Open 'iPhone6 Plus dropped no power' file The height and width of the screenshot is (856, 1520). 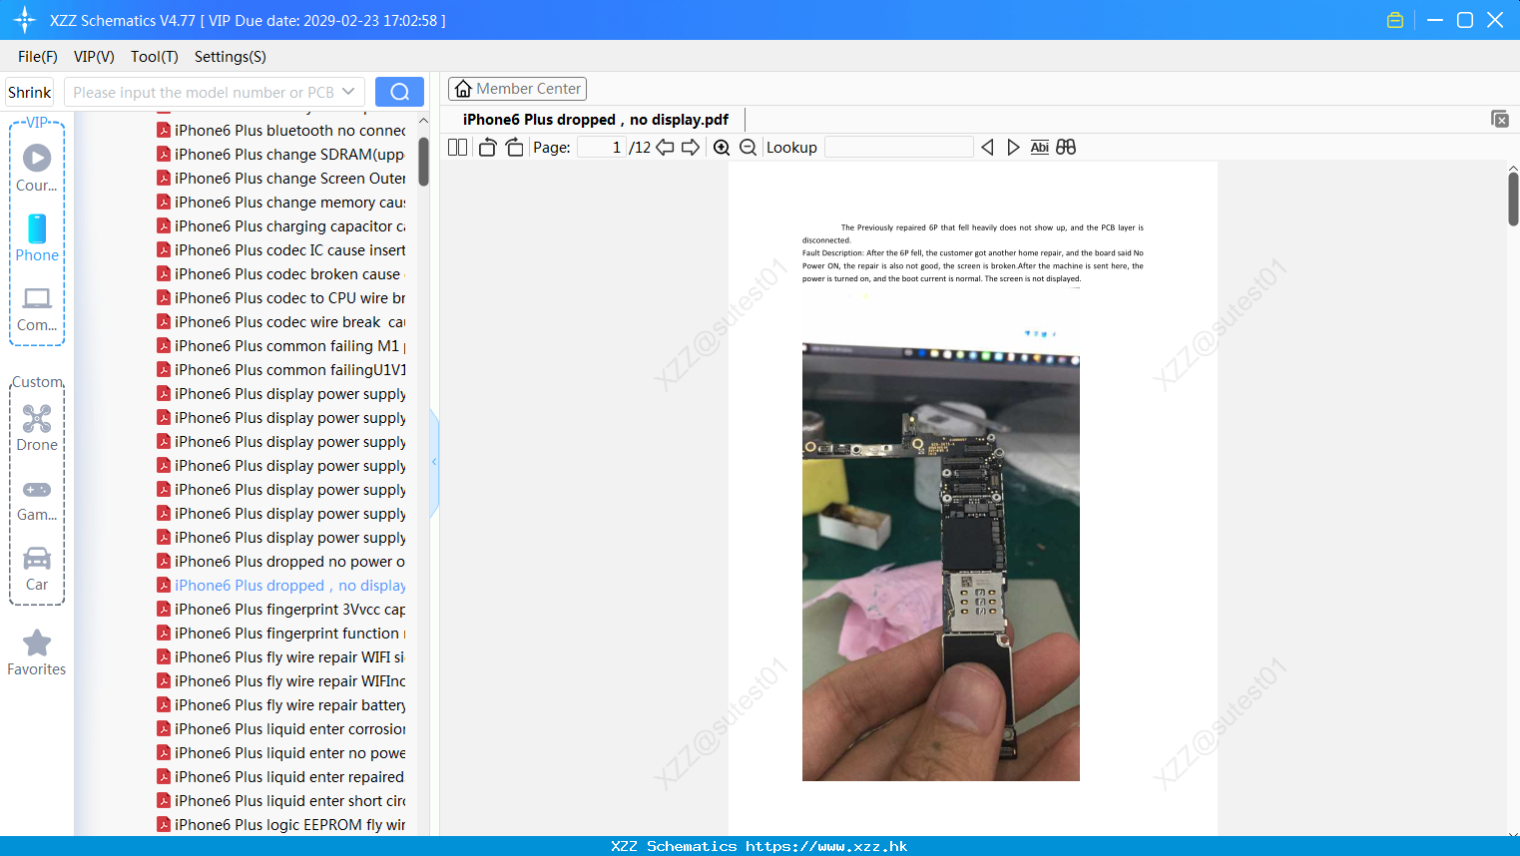pos(281,562)
